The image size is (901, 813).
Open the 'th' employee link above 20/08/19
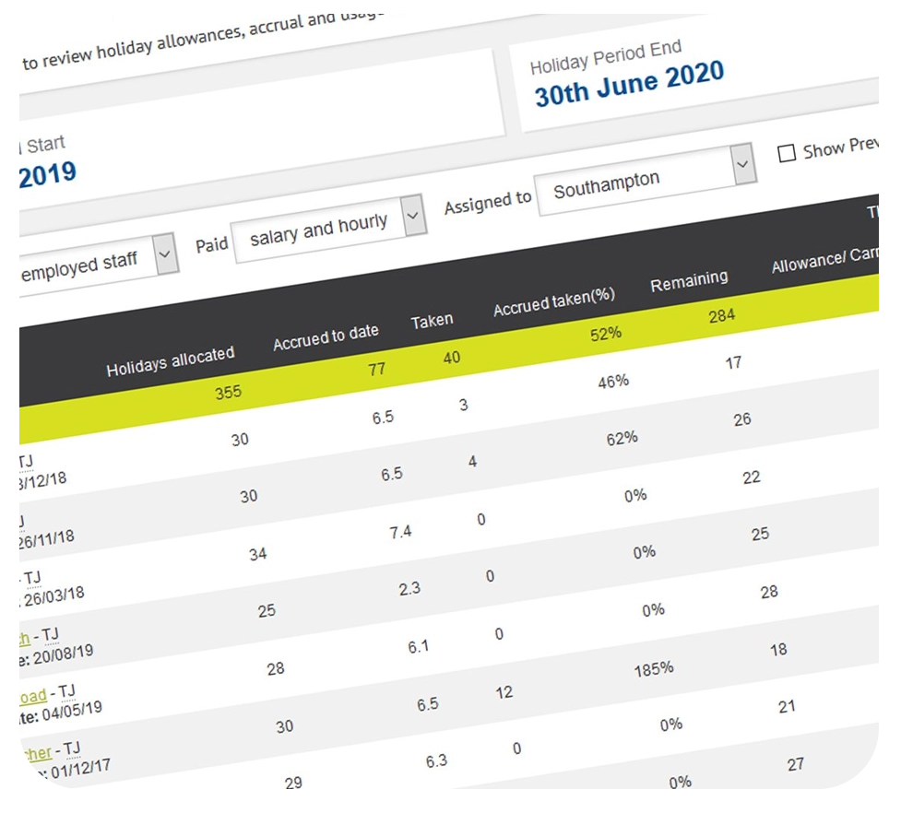24,639
